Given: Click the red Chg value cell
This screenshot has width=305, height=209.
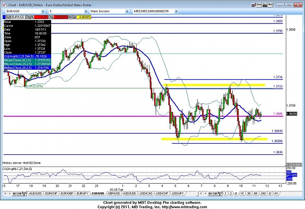Looking at the screenshot, I should point(61,17).
